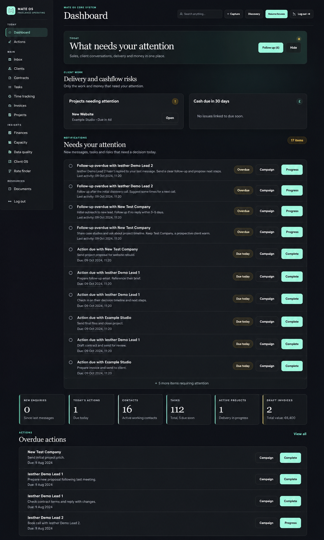Image resolution: width=324 pixels, height=540 pixels.
Task: Click the warning icon on Projects needing attention
Action: [x=175, y=101]
